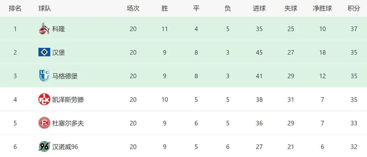Click the 杜塞尔多夫 (Düsseldorf) club logo

(x=44, y=123)
